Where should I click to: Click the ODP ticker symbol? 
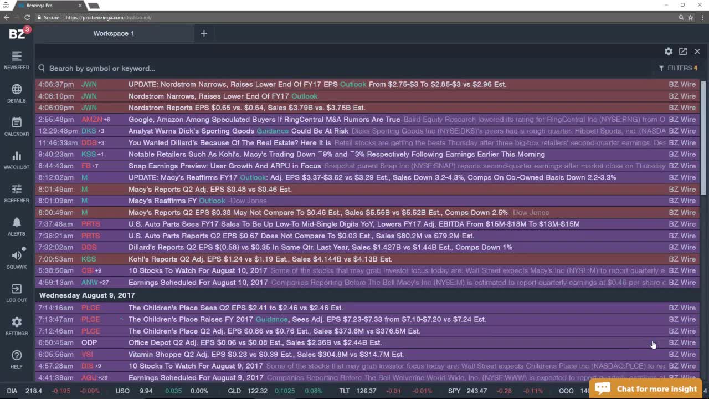coord(89,342)
